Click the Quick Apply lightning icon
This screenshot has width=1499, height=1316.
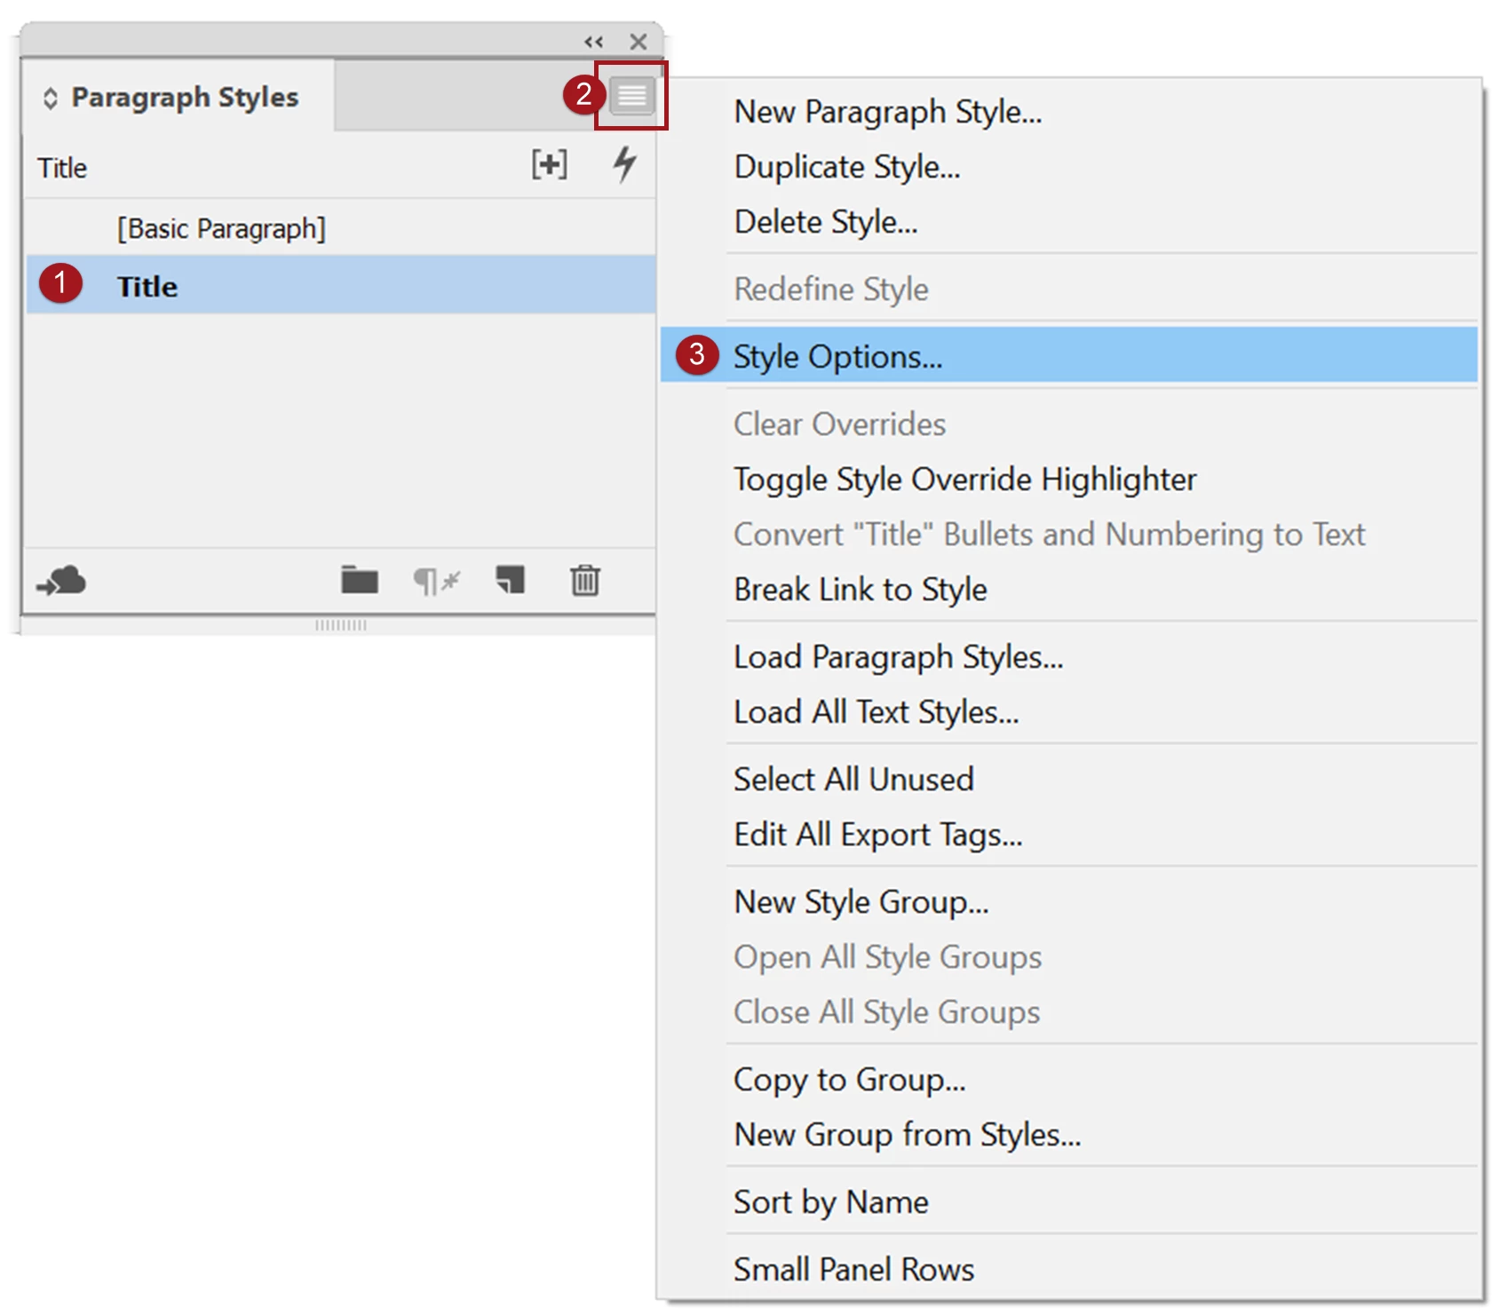(x=625, y=164)
